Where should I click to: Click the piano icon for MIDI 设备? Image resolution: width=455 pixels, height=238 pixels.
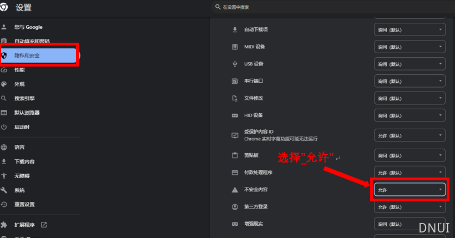coord(235,47)
